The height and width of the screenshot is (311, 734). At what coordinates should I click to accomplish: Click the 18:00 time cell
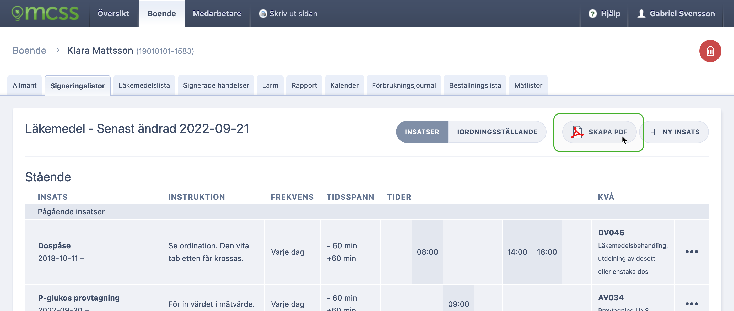pos(547,252)
